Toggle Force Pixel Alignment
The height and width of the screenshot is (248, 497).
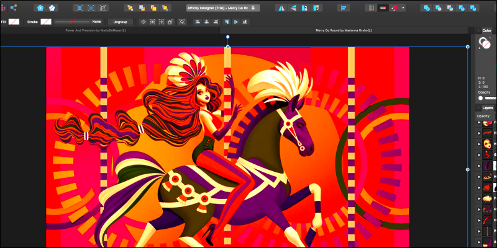click(x=372, y=8)
